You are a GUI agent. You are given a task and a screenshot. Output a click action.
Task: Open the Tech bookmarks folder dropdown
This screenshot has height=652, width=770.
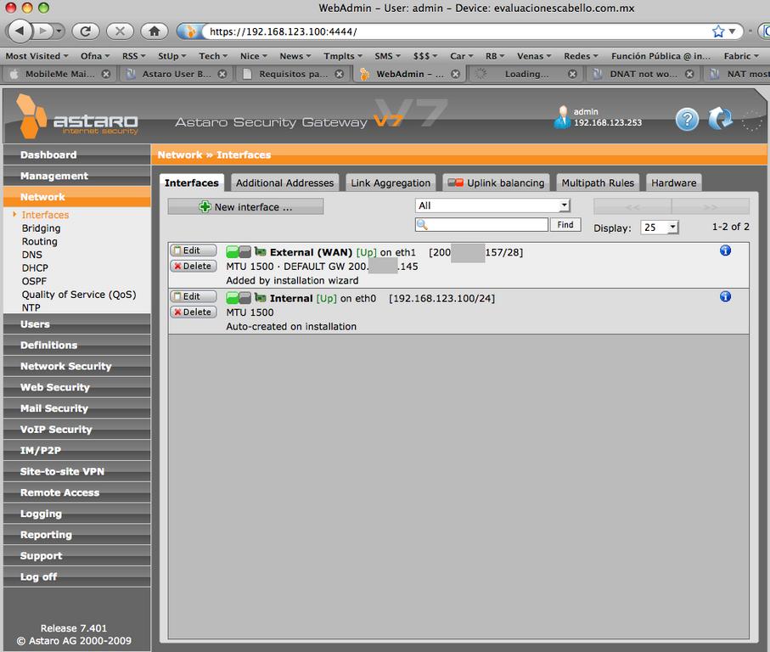point(213,56)
